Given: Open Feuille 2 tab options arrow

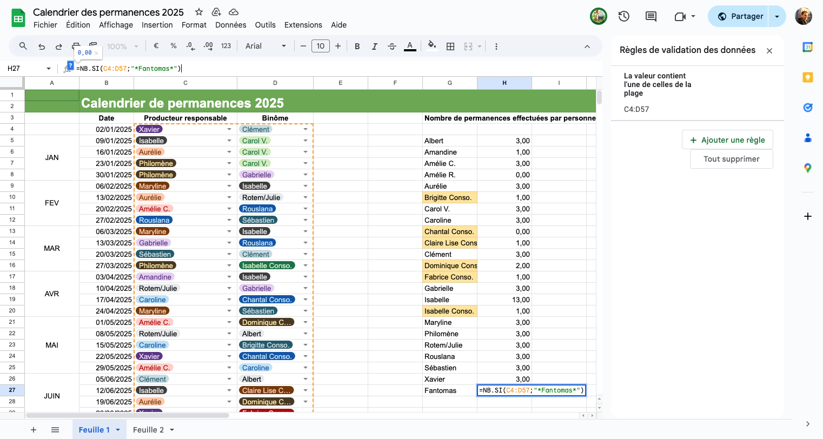Looking at the screenshot, I should pos(172,430).
